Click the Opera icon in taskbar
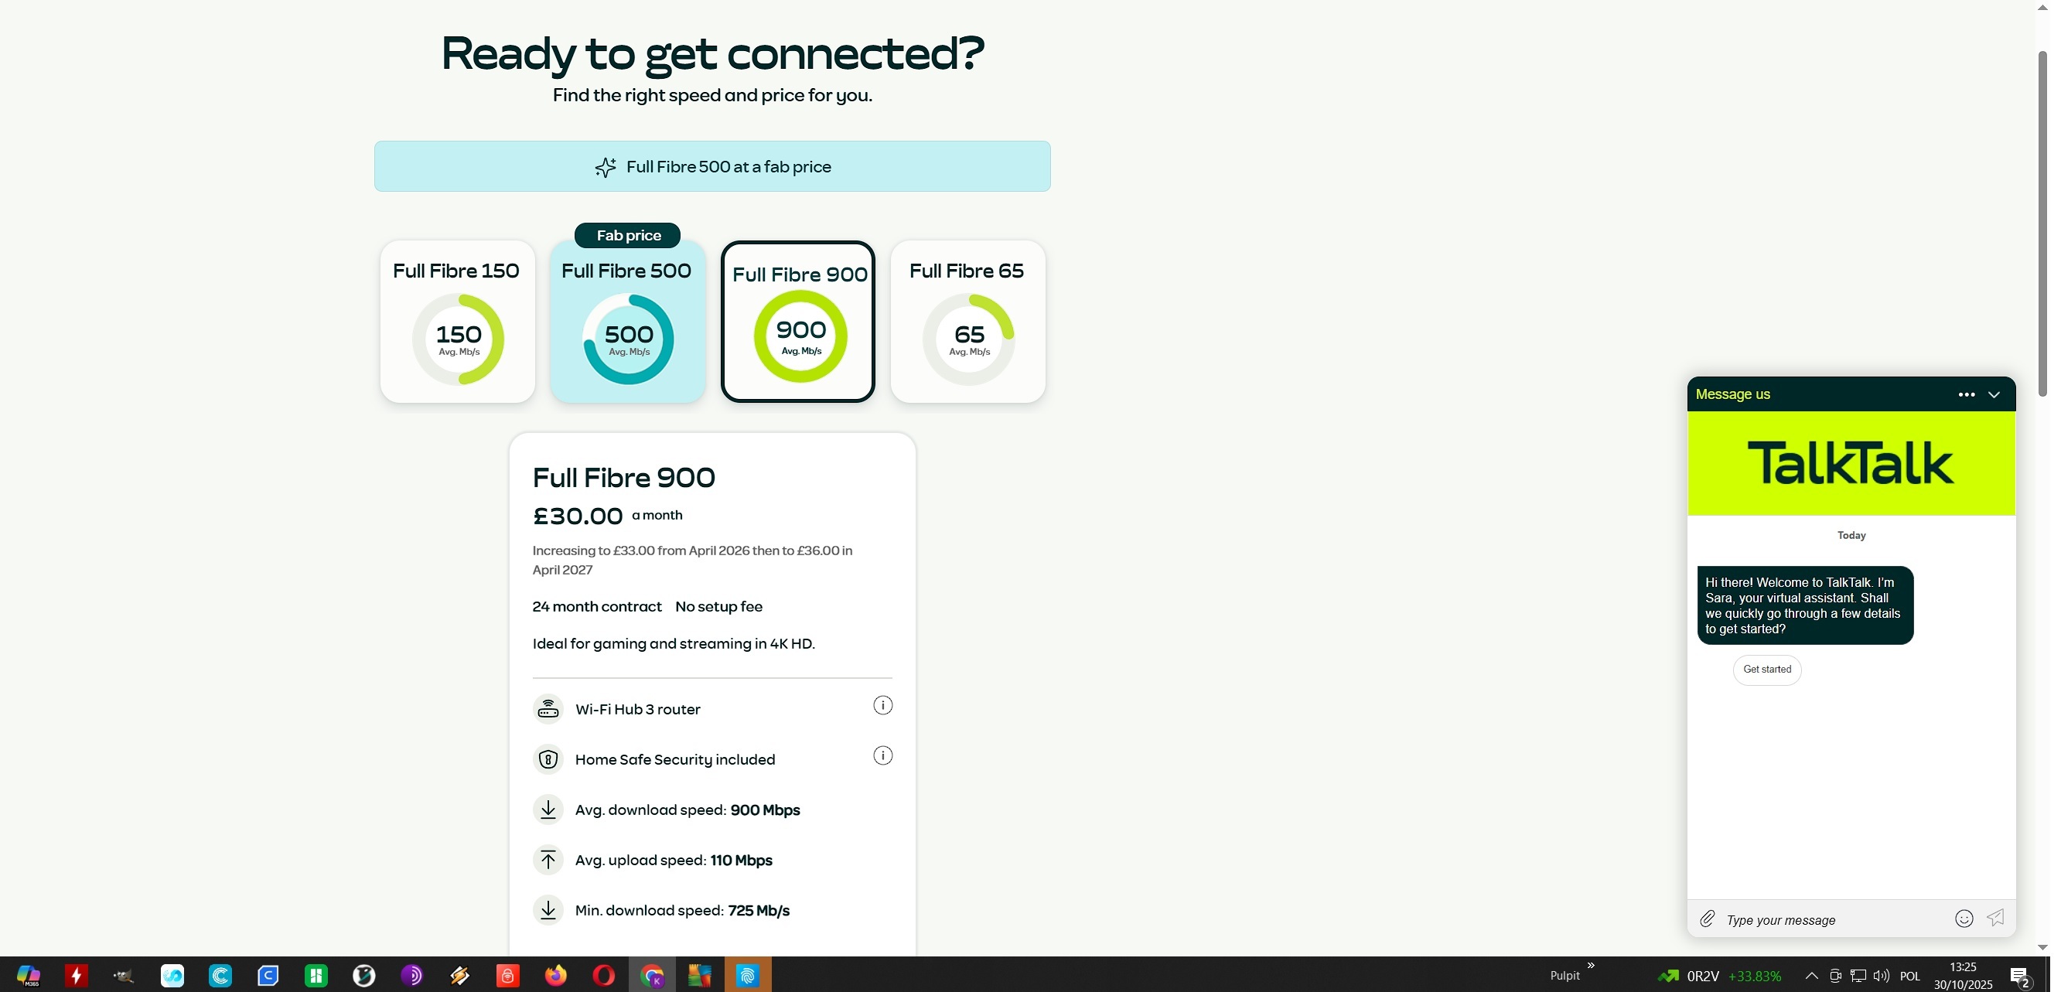The image size is (2061, 992). pos(603,975)
